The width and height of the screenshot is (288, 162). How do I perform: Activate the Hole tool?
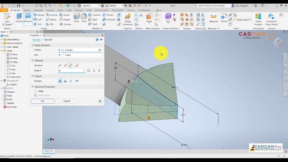click(x=76, y=18)
